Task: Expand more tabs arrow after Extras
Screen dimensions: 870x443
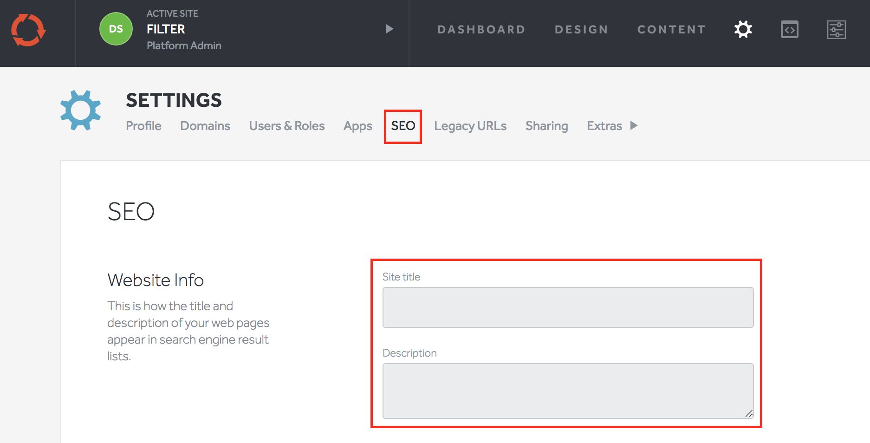Action: coord(634,126)
